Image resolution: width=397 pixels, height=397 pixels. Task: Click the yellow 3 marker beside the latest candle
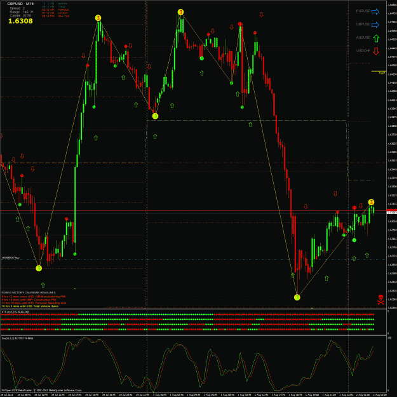(371, 202)
